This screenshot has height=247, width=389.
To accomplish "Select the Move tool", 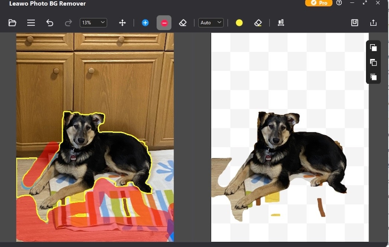I will click(x=122, y=23).
